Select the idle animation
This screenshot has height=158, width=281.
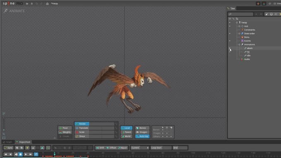tap(248, 56)
